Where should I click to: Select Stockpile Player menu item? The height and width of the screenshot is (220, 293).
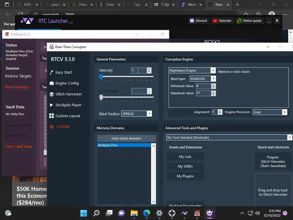click(68, 105)
